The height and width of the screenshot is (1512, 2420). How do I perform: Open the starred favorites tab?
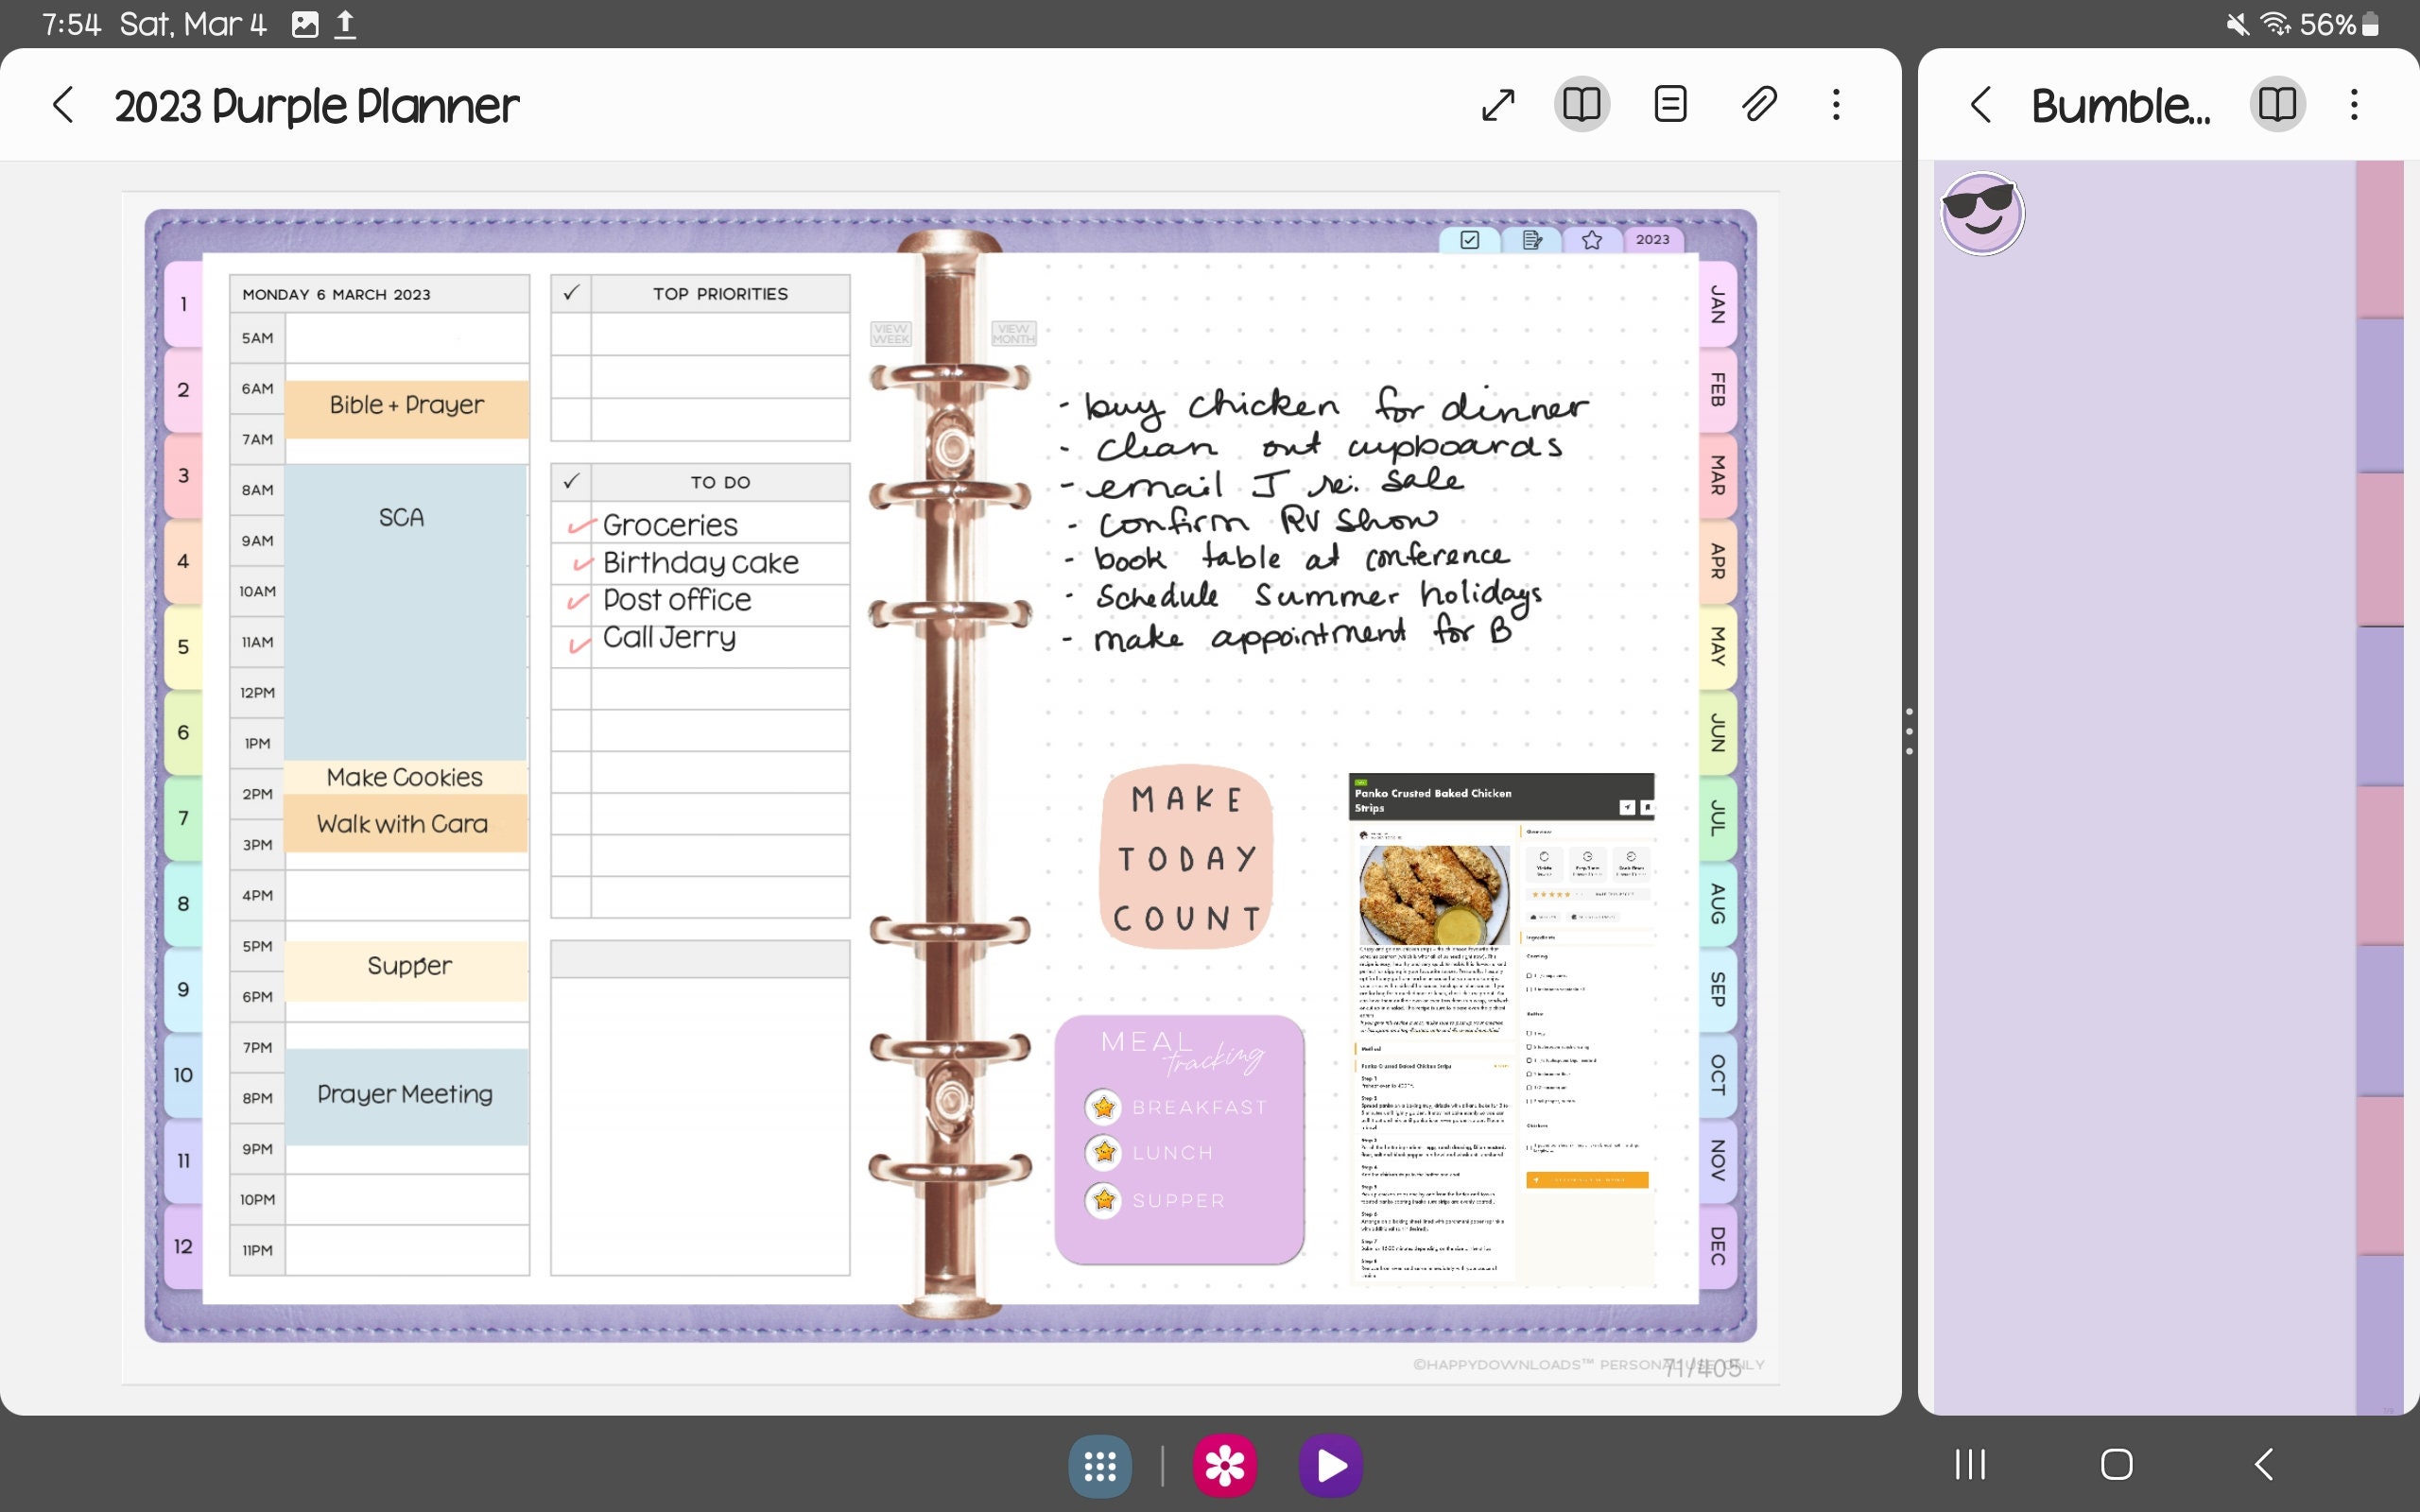(1591, 240)
